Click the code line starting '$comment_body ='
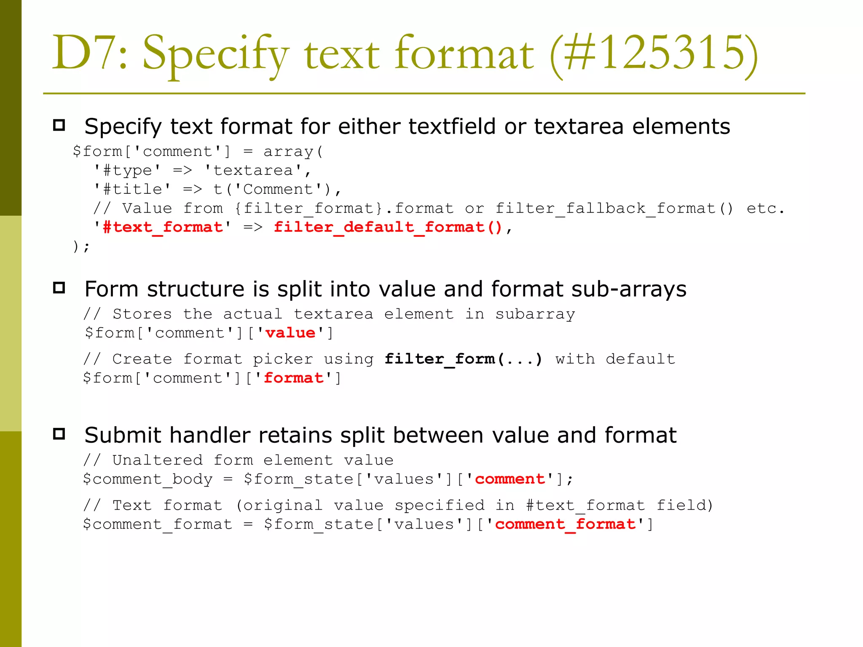This screenshot has height=647, width=863. tap(328, 479)
